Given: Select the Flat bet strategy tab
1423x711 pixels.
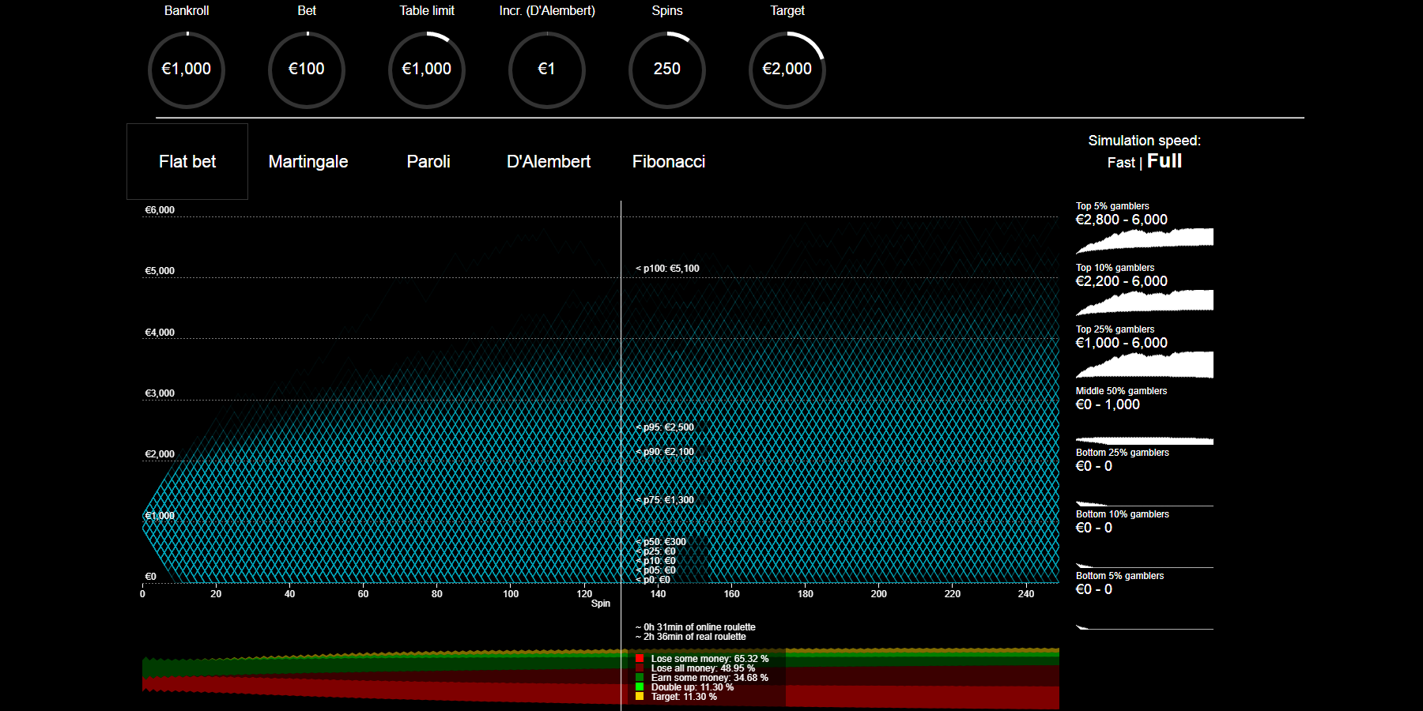Looking at the screenshot, I should (x=187, y=162).
